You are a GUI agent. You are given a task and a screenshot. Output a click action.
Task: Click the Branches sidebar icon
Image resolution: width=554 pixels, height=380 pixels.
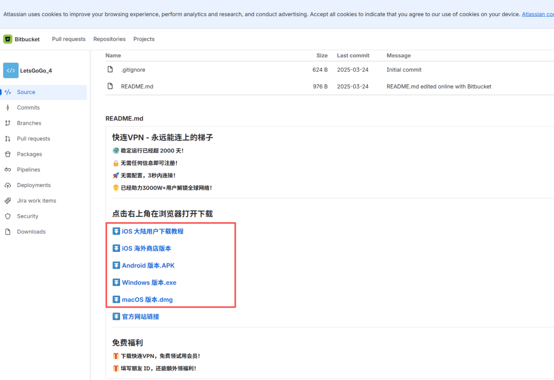tap(8, 123)
